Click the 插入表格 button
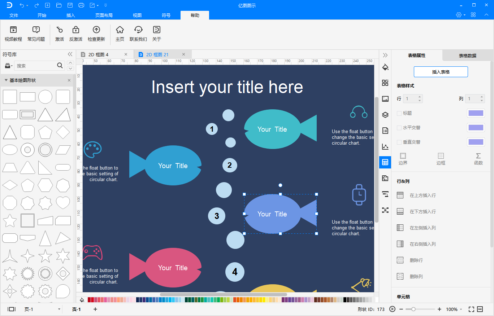The image size is (494, 316). pyautogui.click(x=441, y=72)
